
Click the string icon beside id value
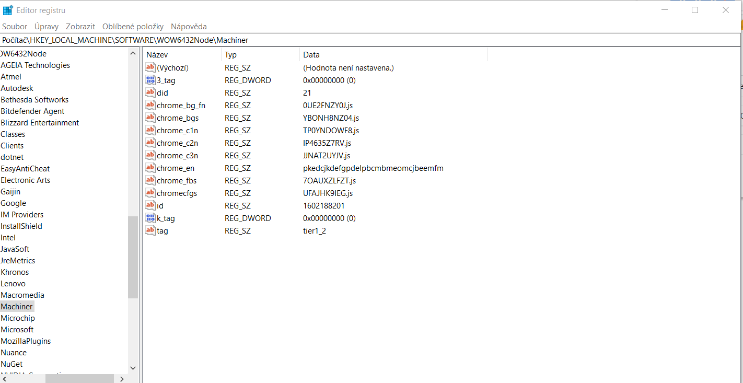click(150, 205)
